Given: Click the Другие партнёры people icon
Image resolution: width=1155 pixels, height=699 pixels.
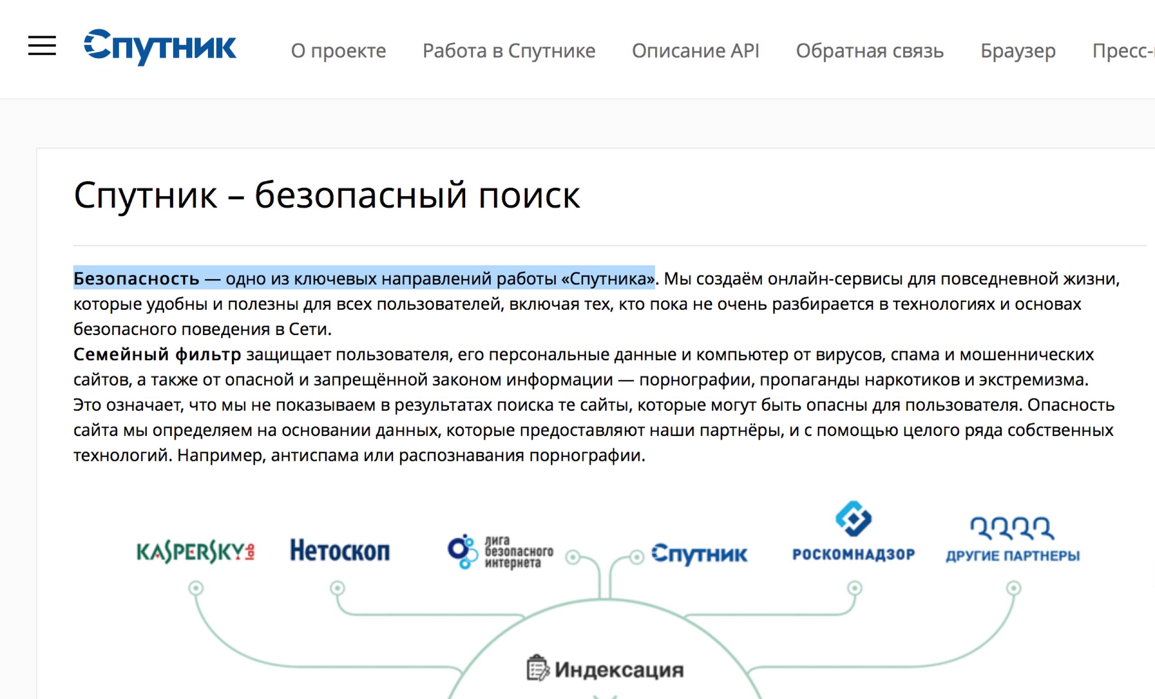Looking at the screenshot, I should (x=1012, y=528).
